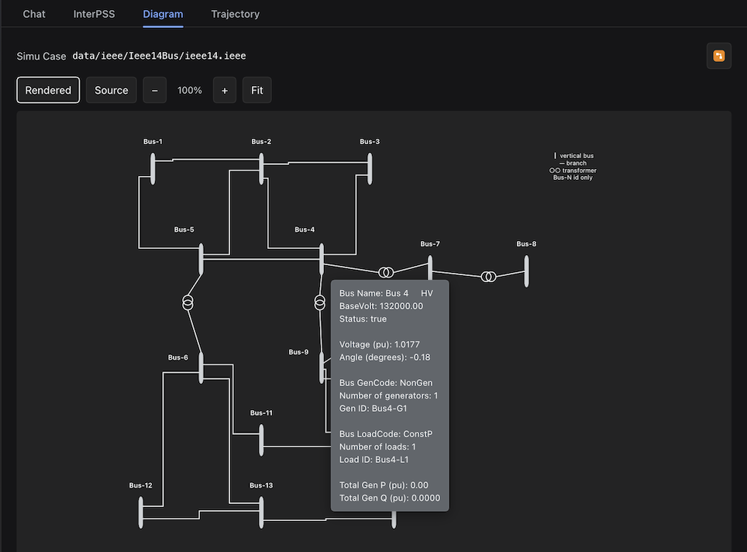Zoom in with the plus button

pos(225,90)
